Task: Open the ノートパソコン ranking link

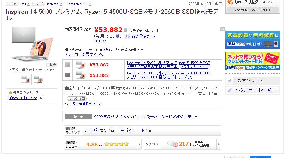Action: (x=96, y=131)
